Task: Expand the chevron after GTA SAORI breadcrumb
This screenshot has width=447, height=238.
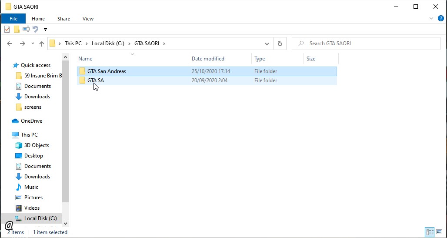Action: (164, 44)
